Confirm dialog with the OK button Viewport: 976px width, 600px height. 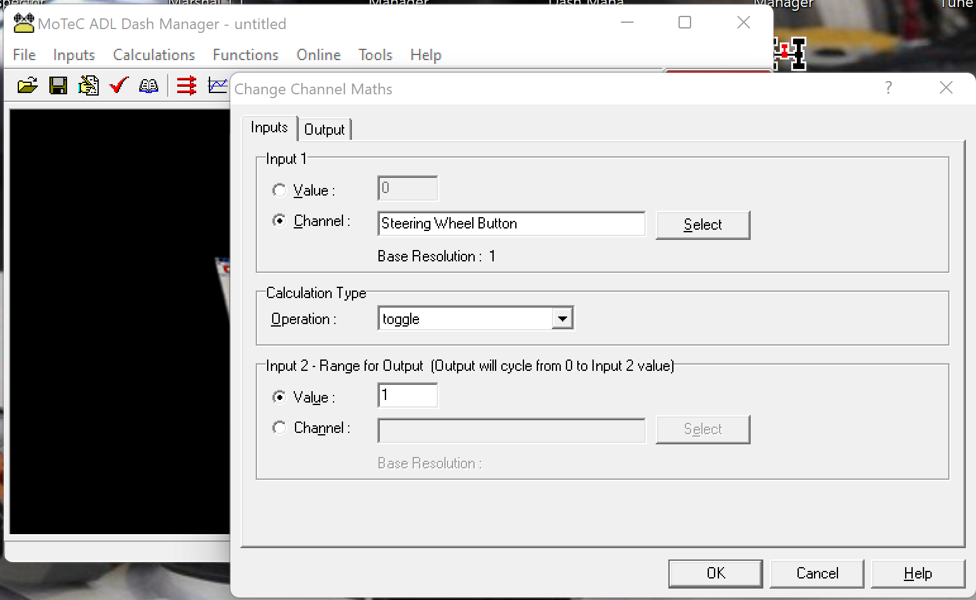tap(716, 573)
